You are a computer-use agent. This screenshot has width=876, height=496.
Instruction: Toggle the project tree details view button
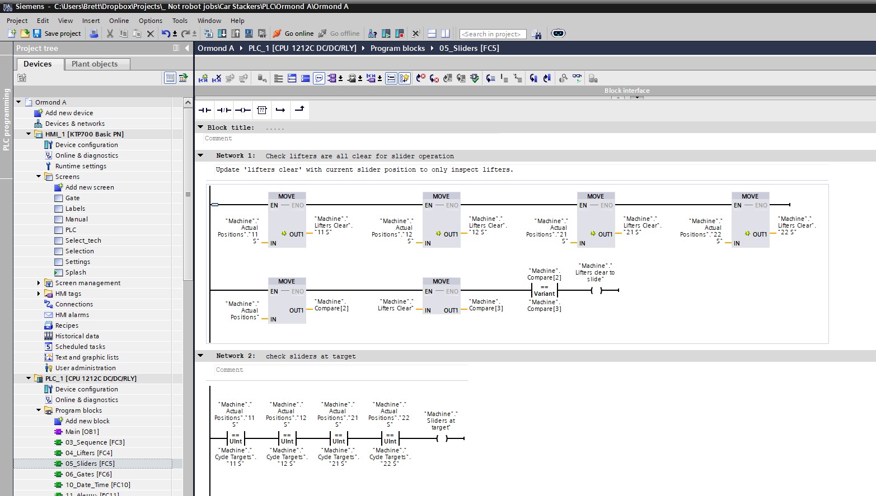[x=170, y=78]
